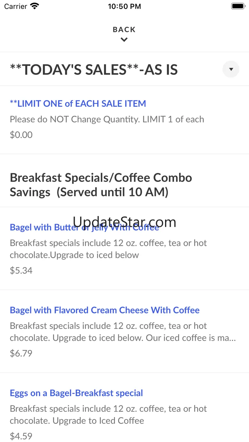This screenshot has height=442, width=249.
Task: Click the battery icon in status bar
Action: coord(238,6)
